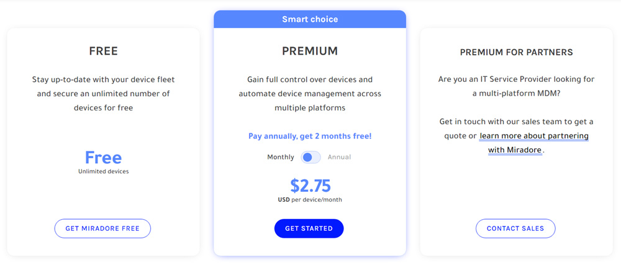This screenshot has width=621, height=265.
Task: Choose the Annual billing label
Action: [340, 157]
